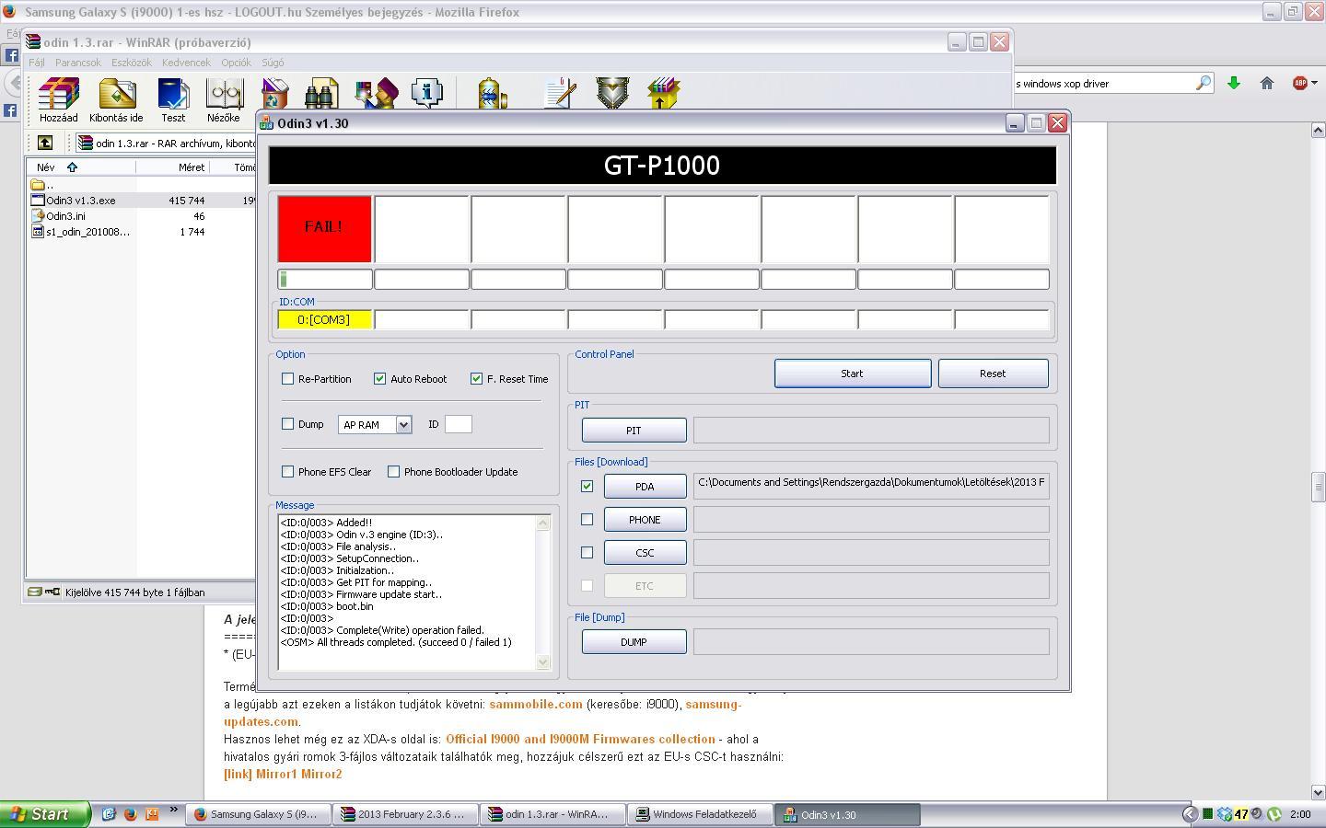
Task: Open the AP RAM dropdown
Action: (x=402, y=424)
